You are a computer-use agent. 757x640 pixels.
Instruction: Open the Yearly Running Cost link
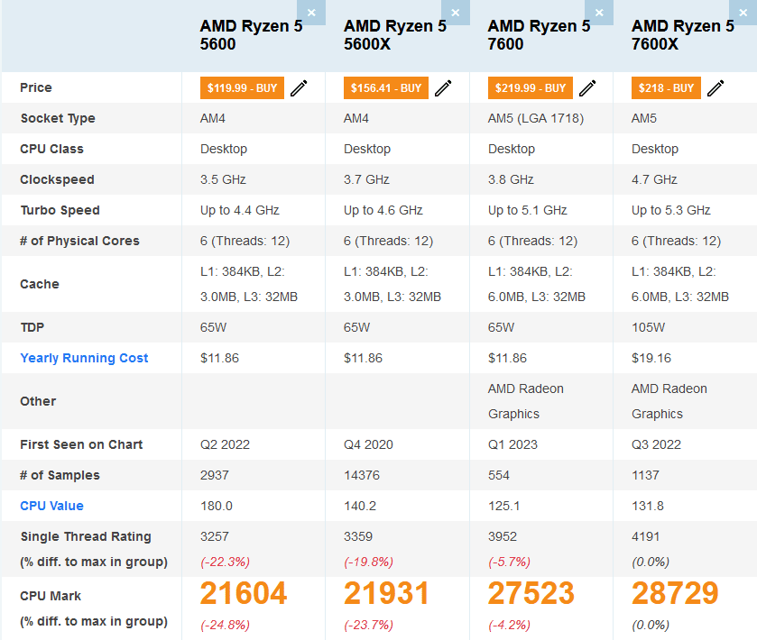click(x=84, y=358)
